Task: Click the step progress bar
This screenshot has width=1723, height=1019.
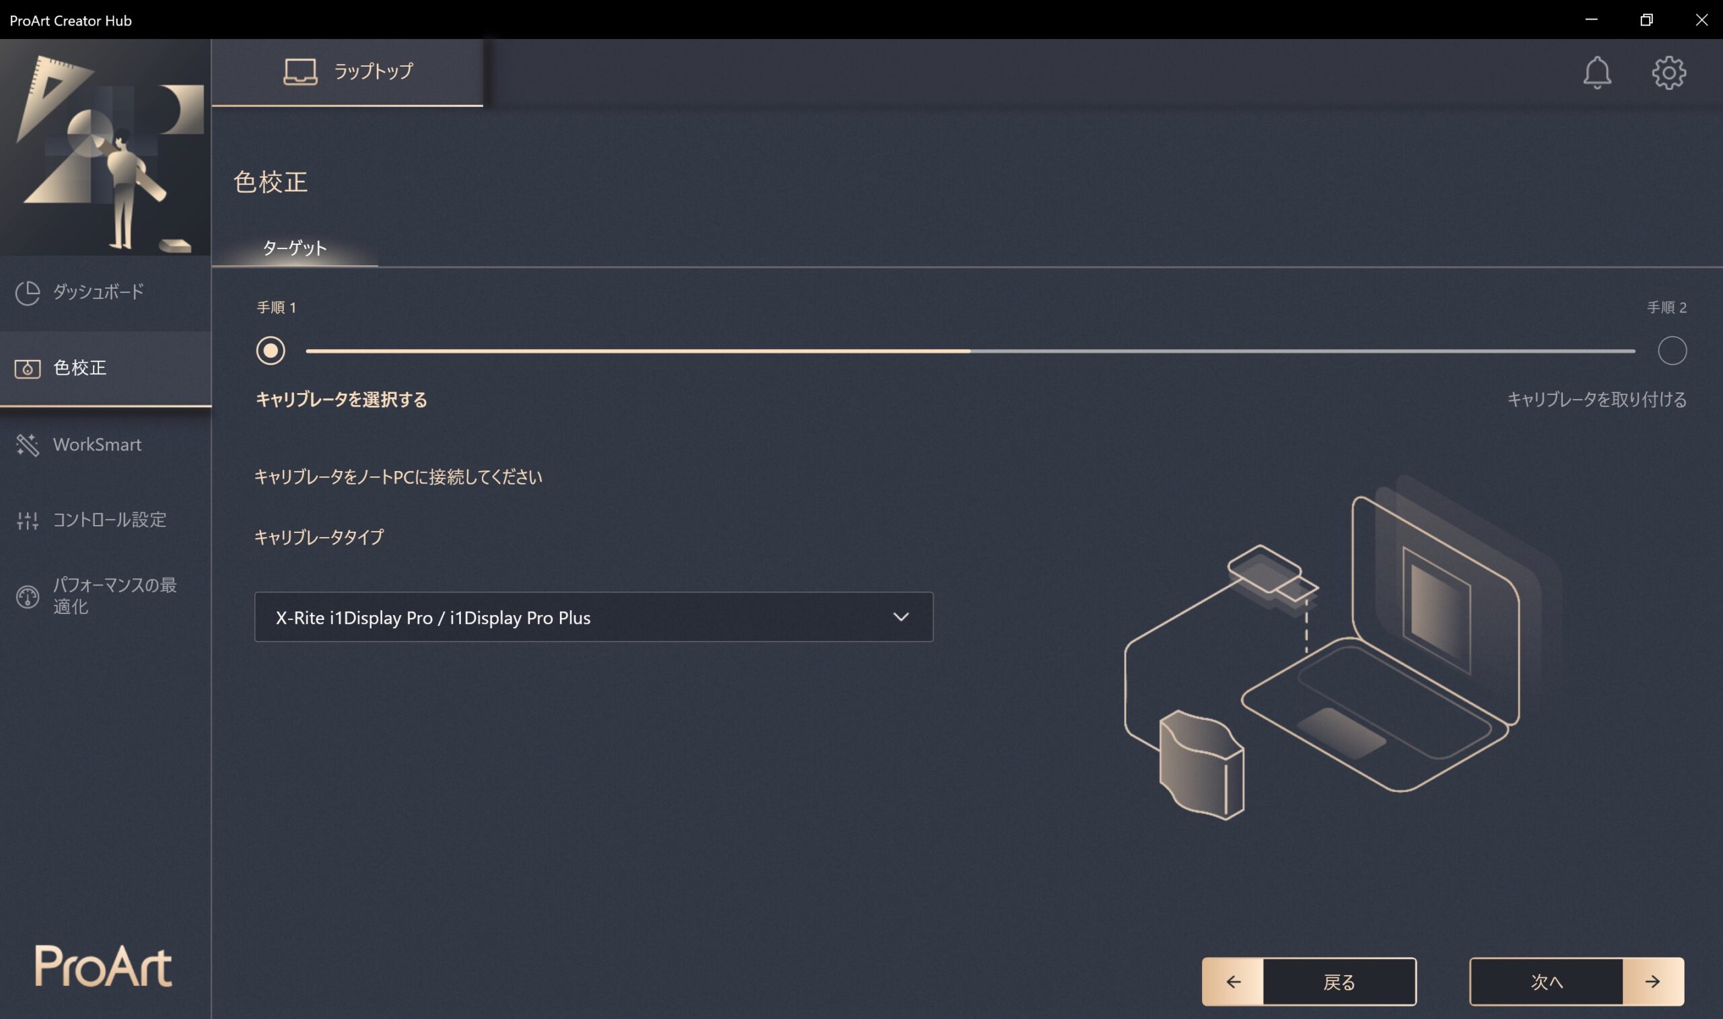Action: click(x=970, y=351)
